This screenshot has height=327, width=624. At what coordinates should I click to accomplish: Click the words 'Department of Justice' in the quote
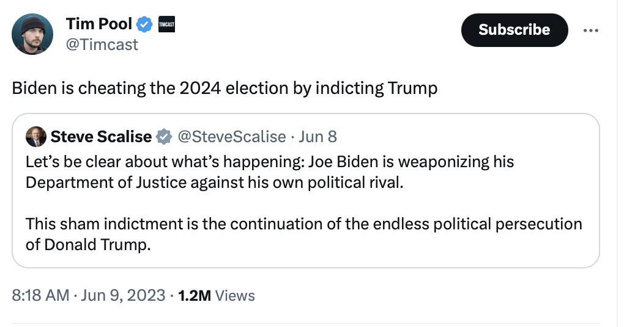point(106,183)
